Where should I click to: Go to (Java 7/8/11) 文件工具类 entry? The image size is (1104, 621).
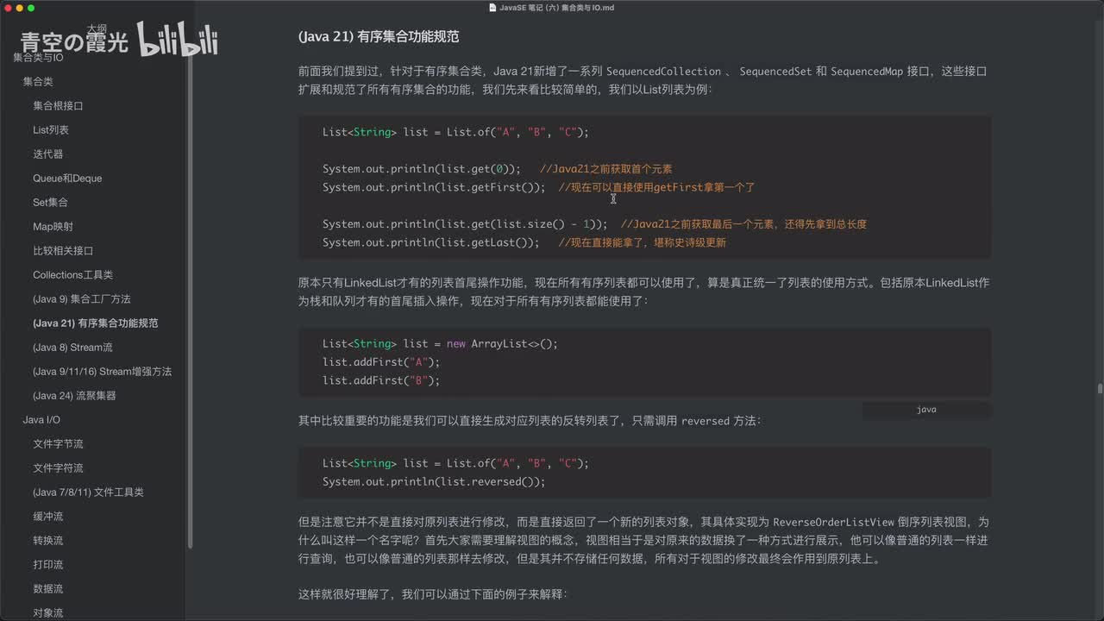pyautogui.click(x=88, y=492)
